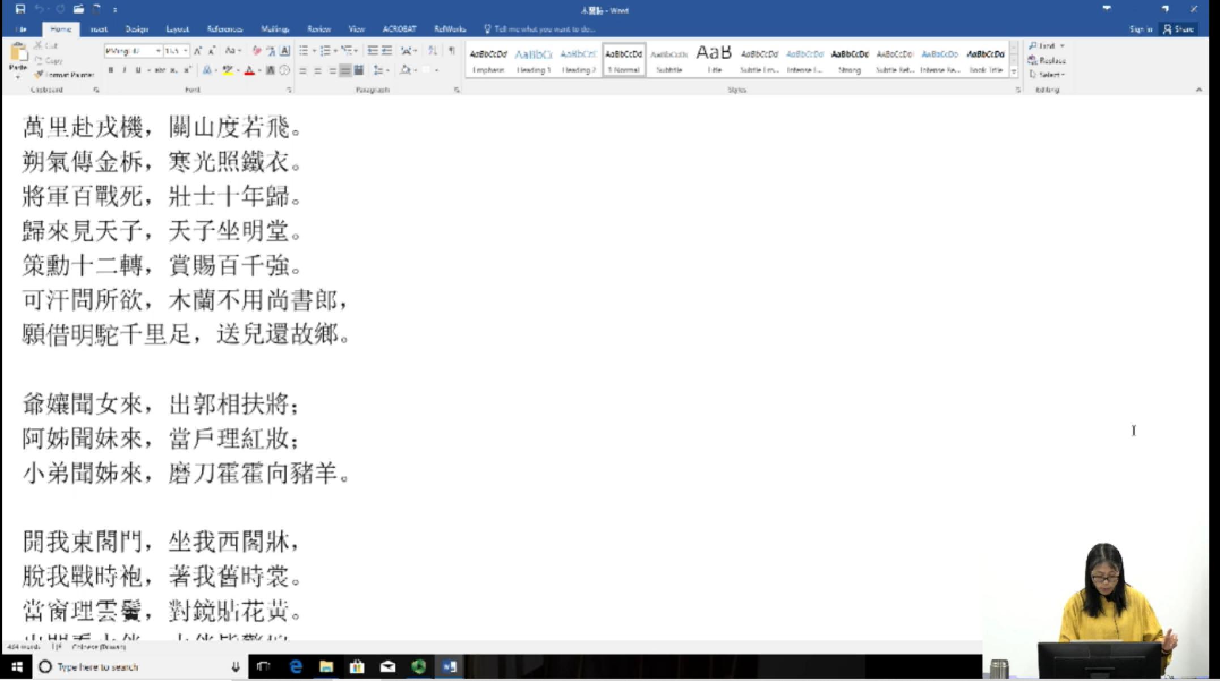
Task: Open Windows Start menu
Action: pos(17,667)
